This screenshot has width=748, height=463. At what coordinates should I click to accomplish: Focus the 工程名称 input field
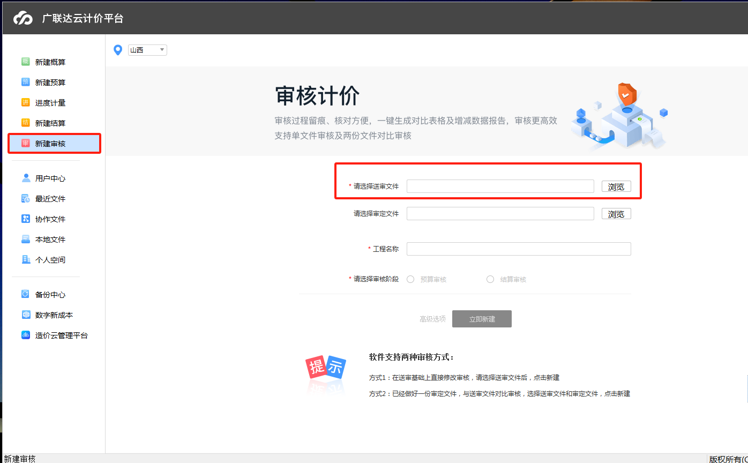point(519,249)
